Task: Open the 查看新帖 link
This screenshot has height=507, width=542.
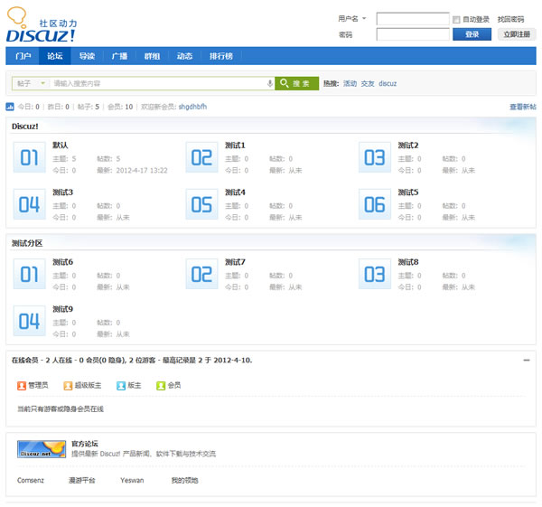Action: pyautogui.click(x=523, y=107)
